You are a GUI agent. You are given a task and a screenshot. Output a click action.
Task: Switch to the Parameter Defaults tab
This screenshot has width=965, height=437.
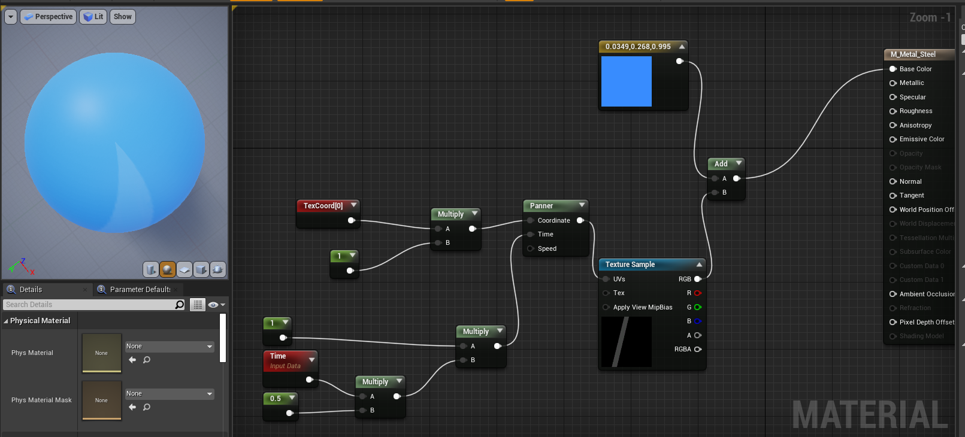(x=139, y=289)
